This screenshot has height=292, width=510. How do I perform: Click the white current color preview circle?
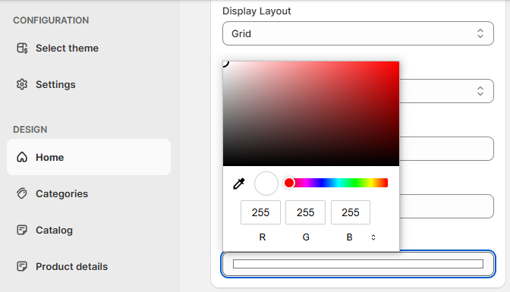pos(266,184)
